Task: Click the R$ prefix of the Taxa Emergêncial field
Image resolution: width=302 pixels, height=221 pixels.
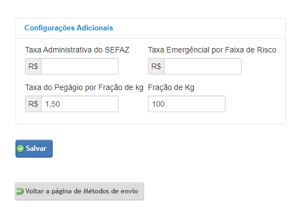Action: (x=156, y=66)
